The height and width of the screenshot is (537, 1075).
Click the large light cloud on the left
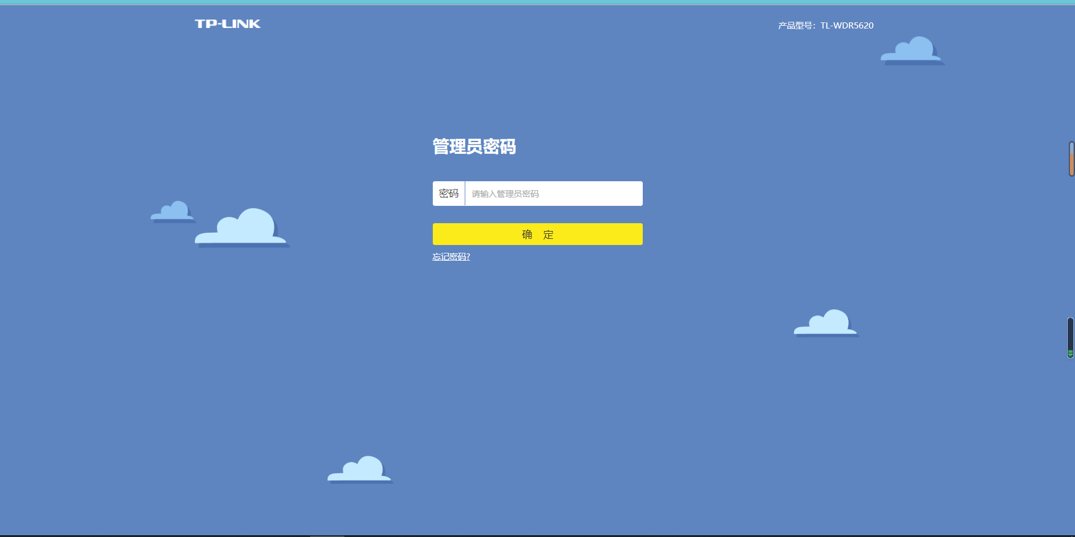click(x=242, y=228)
